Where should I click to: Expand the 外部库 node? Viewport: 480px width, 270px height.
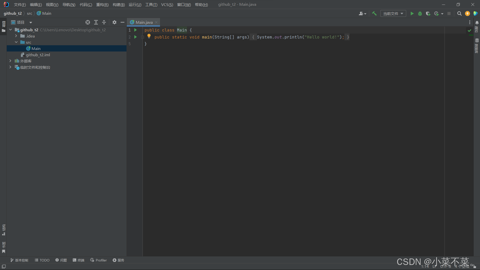coord(10,61)
